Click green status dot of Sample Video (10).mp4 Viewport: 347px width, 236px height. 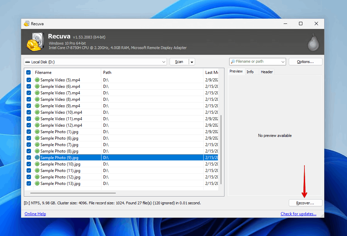37,112
